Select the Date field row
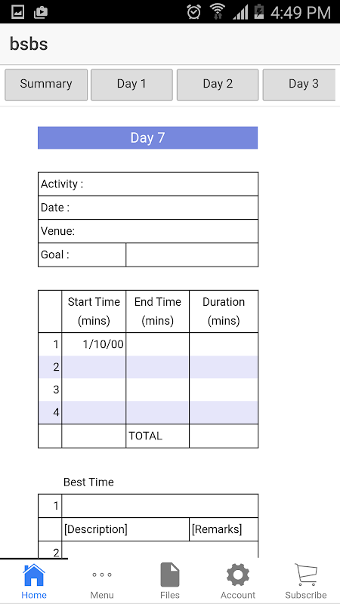Screen dimensions: 340x604 point(148,208)
